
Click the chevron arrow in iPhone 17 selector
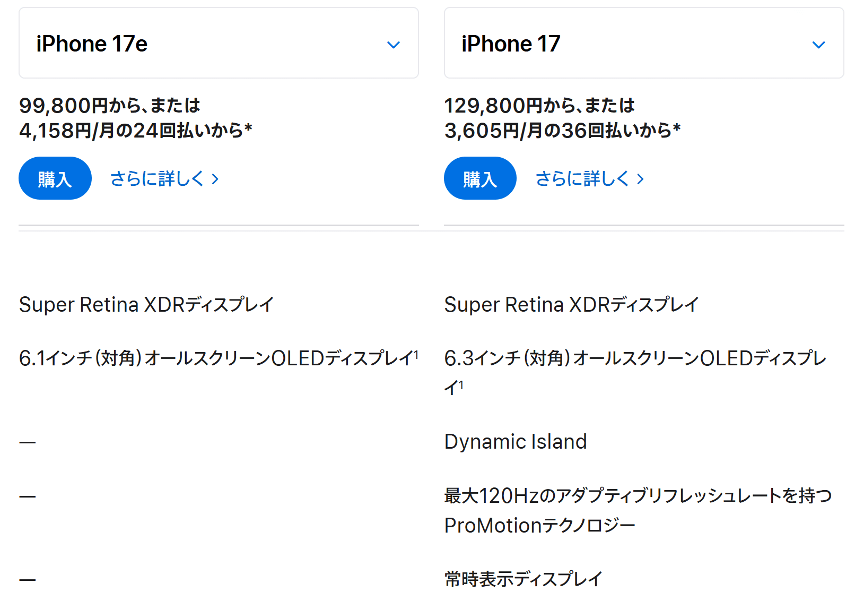818,45
